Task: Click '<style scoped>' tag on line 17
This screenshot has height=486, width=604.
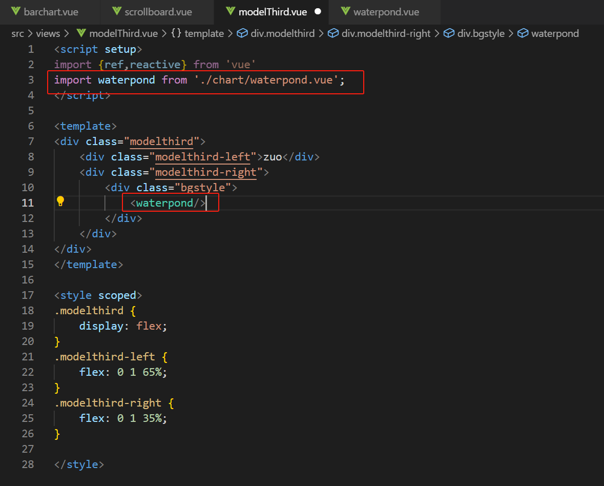Action: (98, 296)
